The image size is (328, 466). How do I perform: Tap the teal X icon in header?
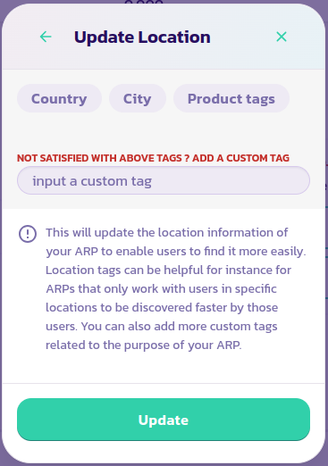[x=282, y=37]
